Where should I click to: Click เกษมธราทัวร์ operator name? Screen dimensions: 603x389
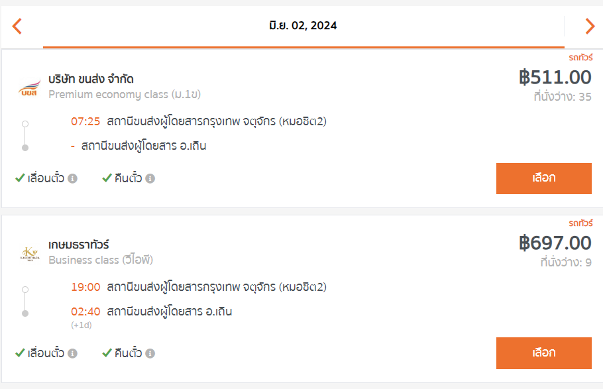pos(79,245)
